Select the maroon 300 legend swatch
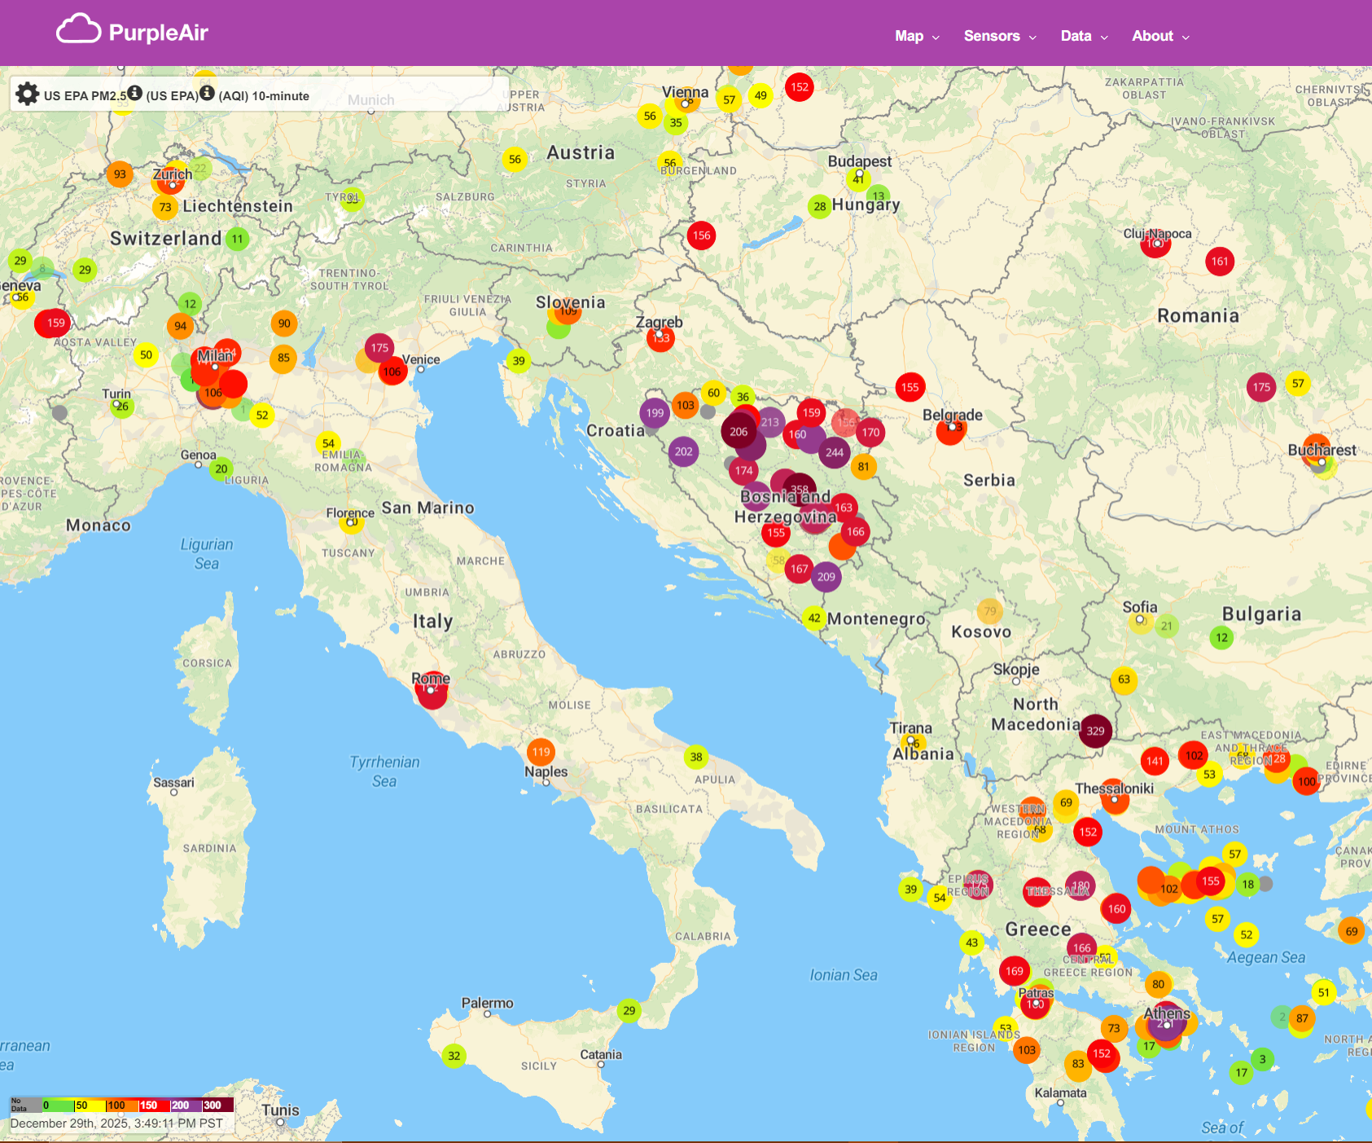This screenshot has width=1372, height=1143. (218, 1105)
